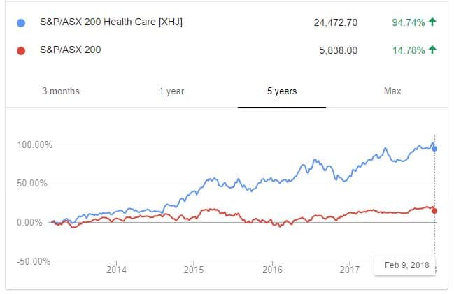Click the 14.78% percentage change
Viewport: 454px width, 294px height.
pyautogui.click(x=409, y=50)
